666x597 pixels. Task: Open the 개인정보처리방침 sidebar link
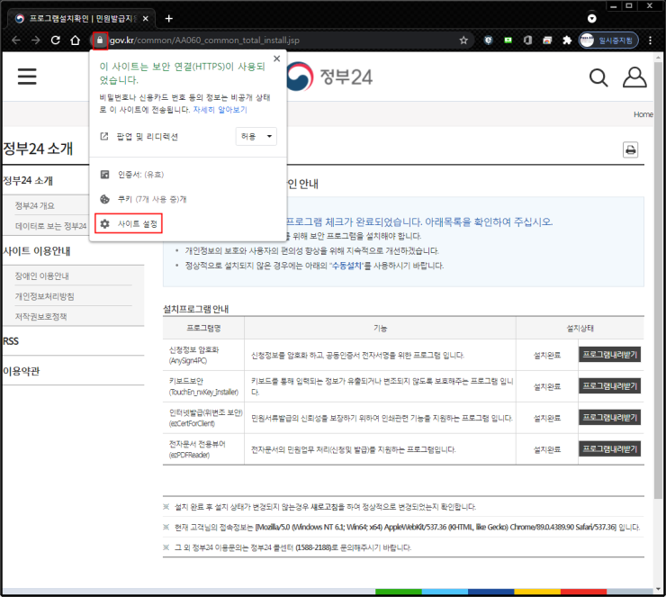click(x=45, y=296)
